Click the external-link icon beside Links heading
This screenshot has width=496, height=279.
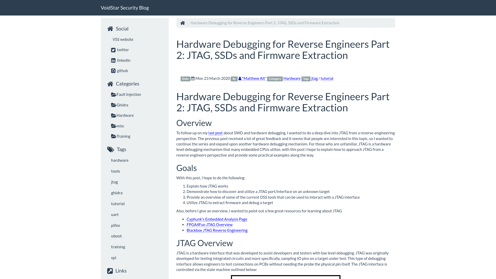(110, 271)
